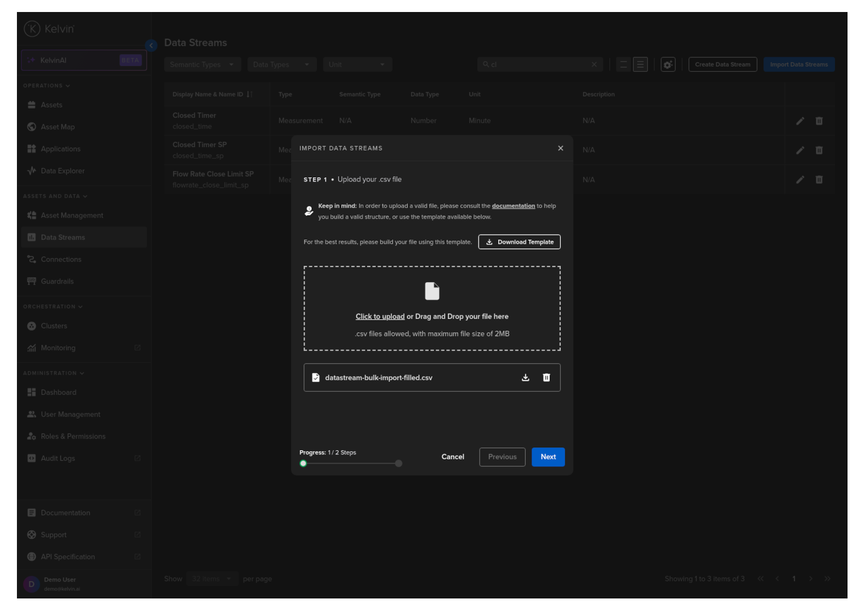The height and width of the screenshot is (611, 865).
Task: Switch to expanded row density view
Action: pyautogui.click(x=640, y=64)
